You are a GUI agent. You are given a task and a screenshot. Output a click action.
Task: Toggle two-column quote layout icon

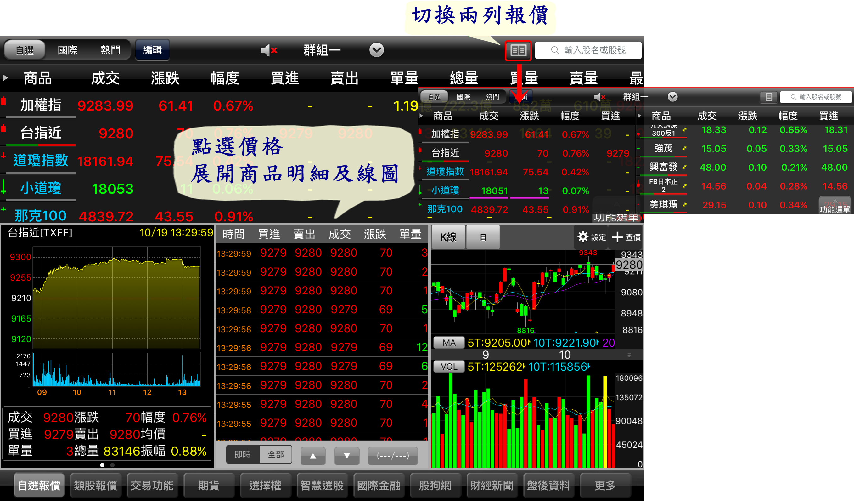click(x=518, y=51)
